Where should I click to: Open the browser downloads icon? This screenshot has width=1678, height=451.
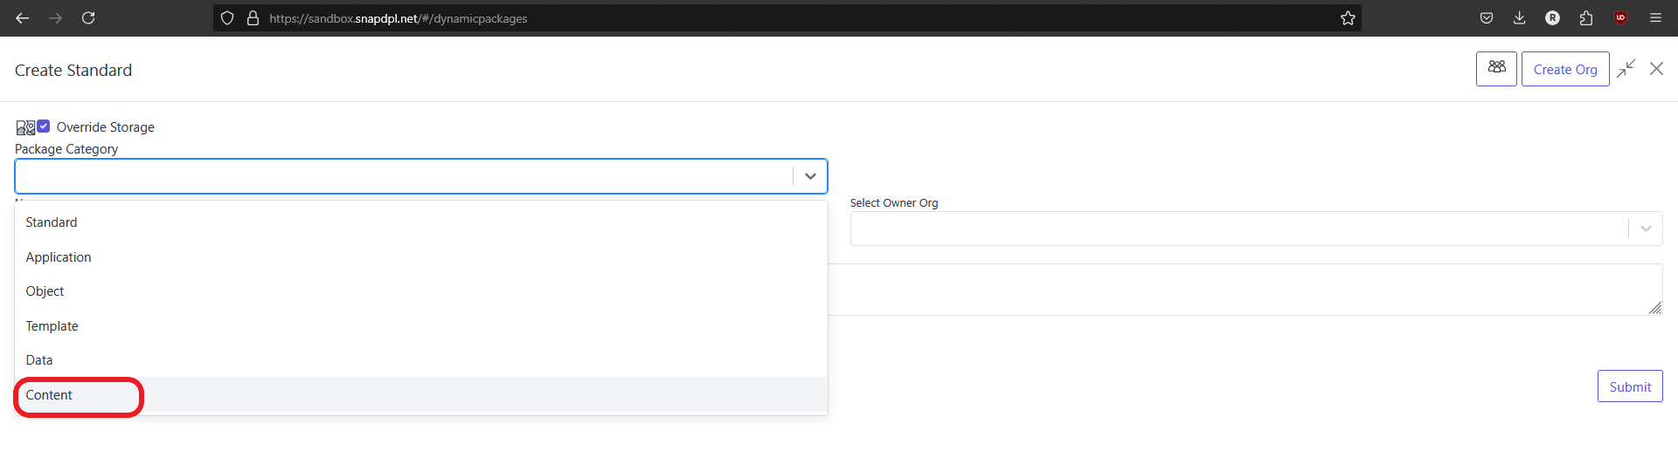1520,18
